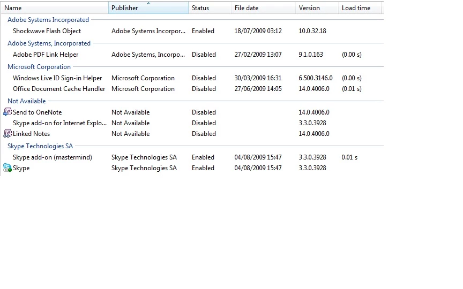Collapse the Skype Technologies SA group header

pos(40,146)
